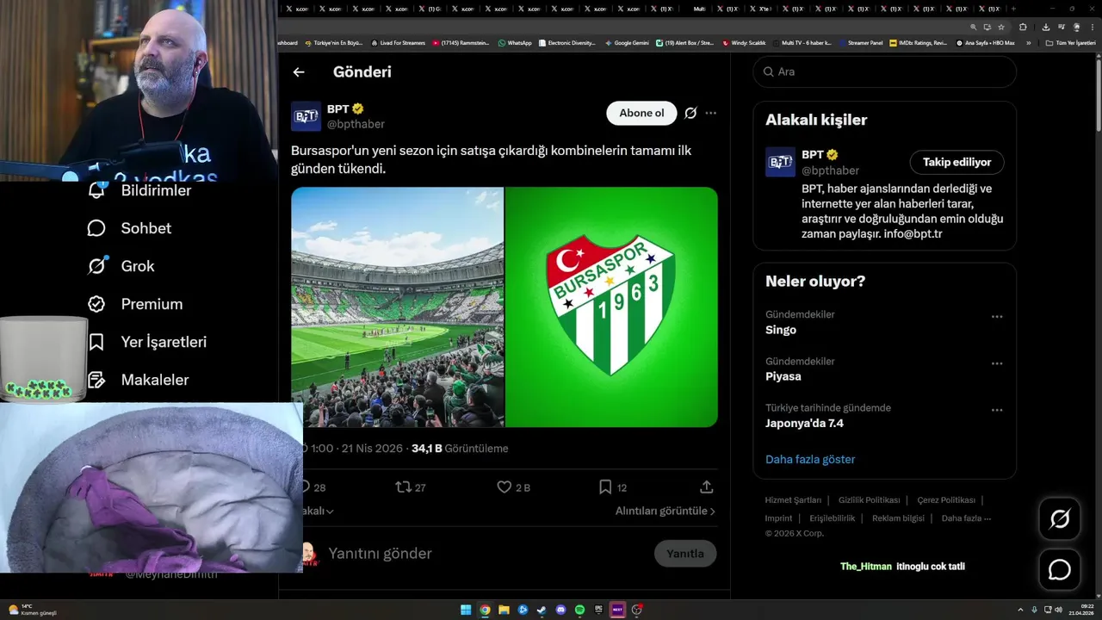Viewport: 1102px width, 620px height.
Task: Open Sohbet in the sidebar
Action: pyautogui.click(x=129, y=228)
